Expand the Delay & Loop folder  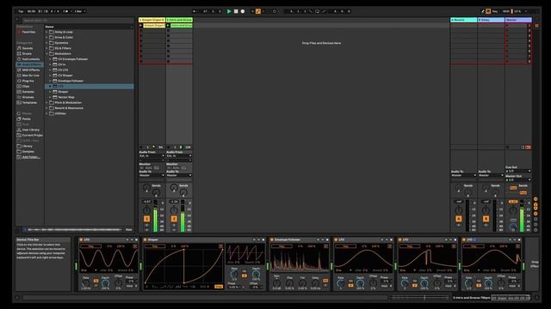coord(46,32)
